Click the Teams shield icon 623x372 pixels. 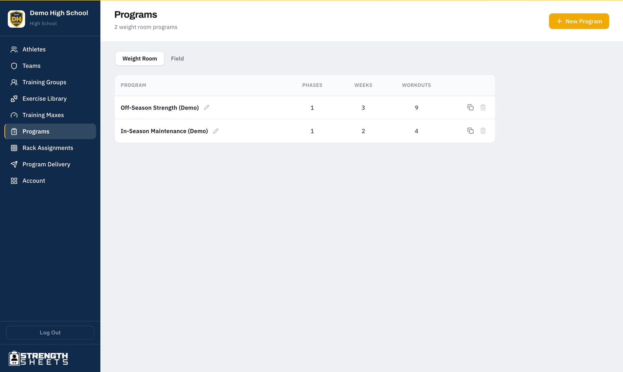(x=14, y=66)
